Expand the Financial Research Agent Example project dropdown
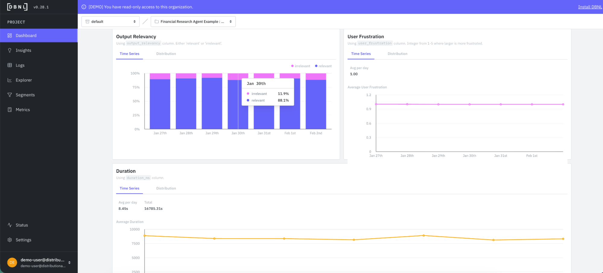Screen dimensions: 603x273 (193, 22)
